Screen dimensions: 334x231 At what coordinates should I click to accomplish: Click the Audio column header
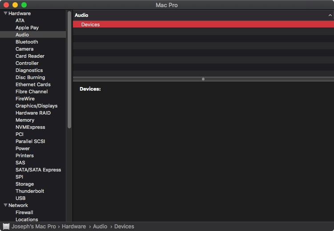pos(81,15)
